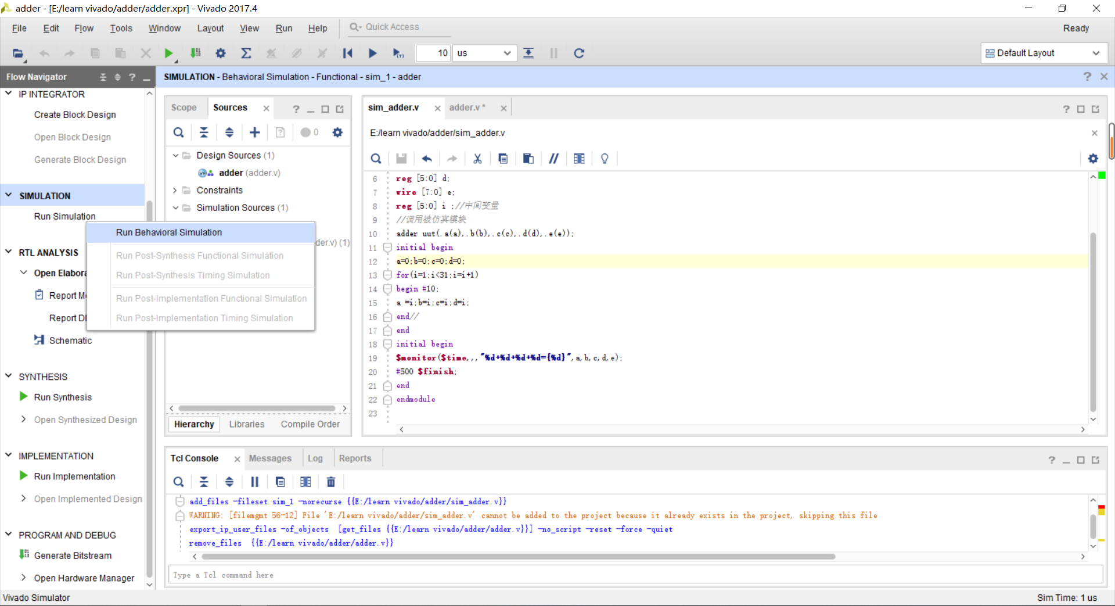Click the Step simulation icon
This screenshot has width=1115, height=606.
[x=528, y=53]
